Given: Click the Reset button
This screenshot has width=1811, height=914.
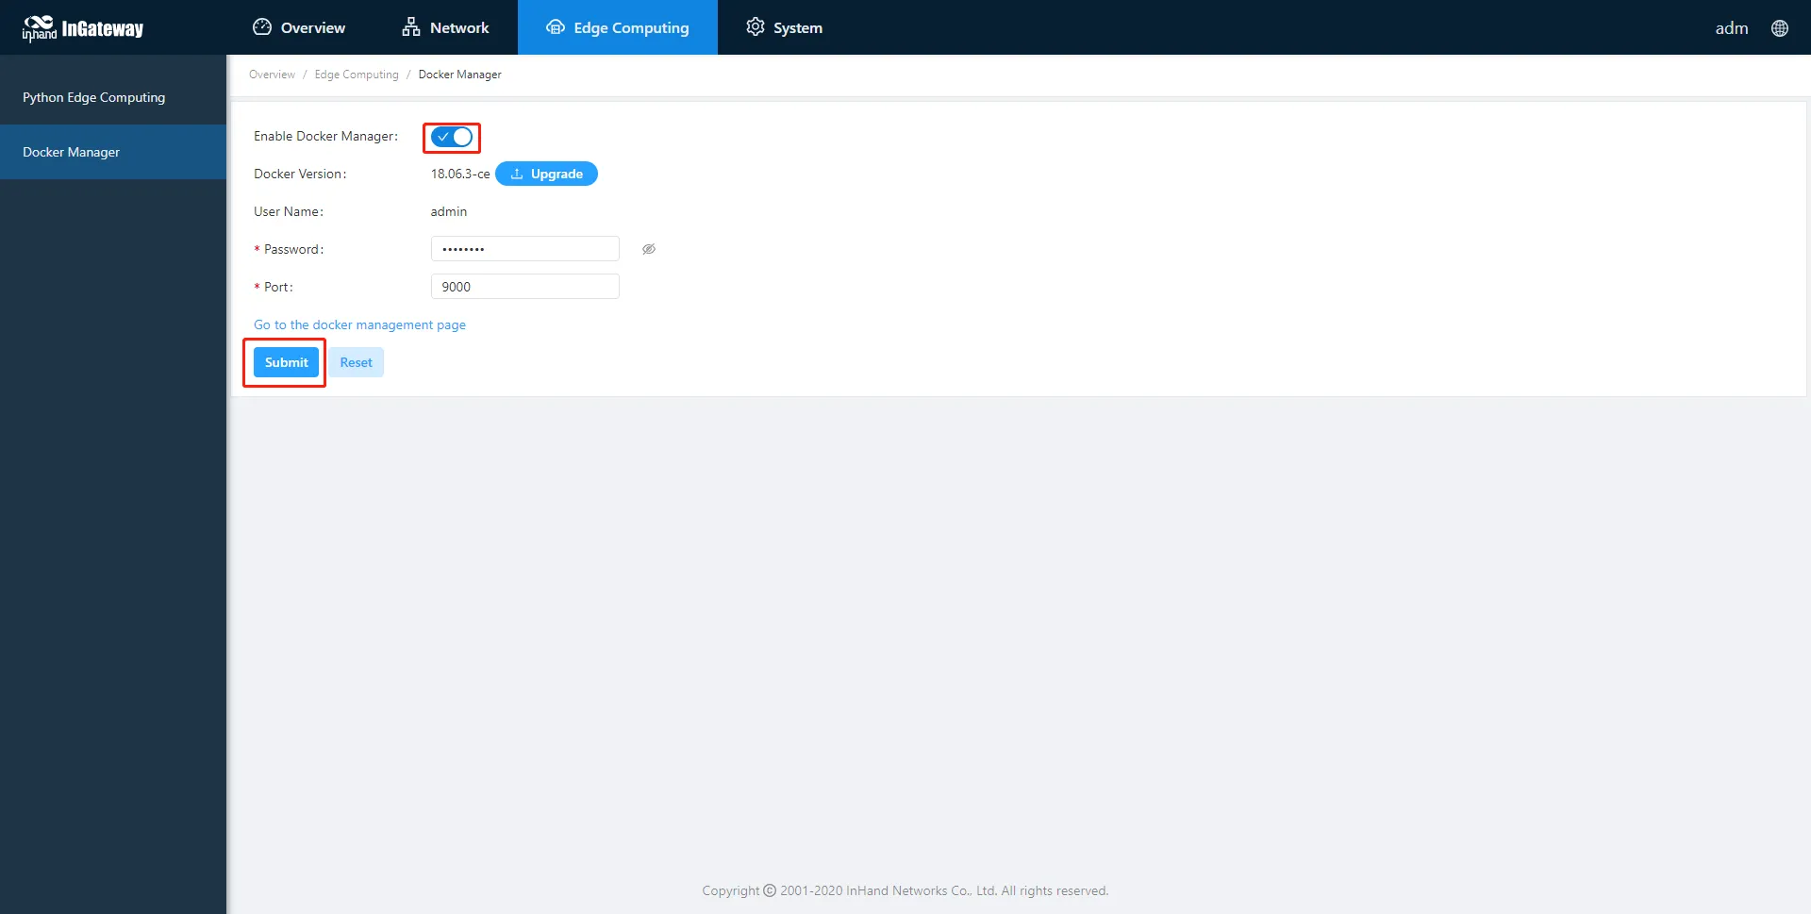Looking at the screenshot, I should [356, 362].
